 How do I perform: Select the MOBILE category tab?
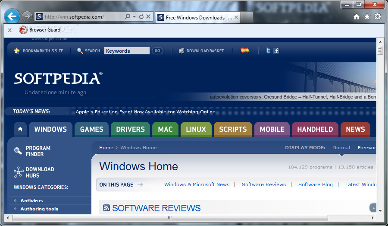pos(272,129)
